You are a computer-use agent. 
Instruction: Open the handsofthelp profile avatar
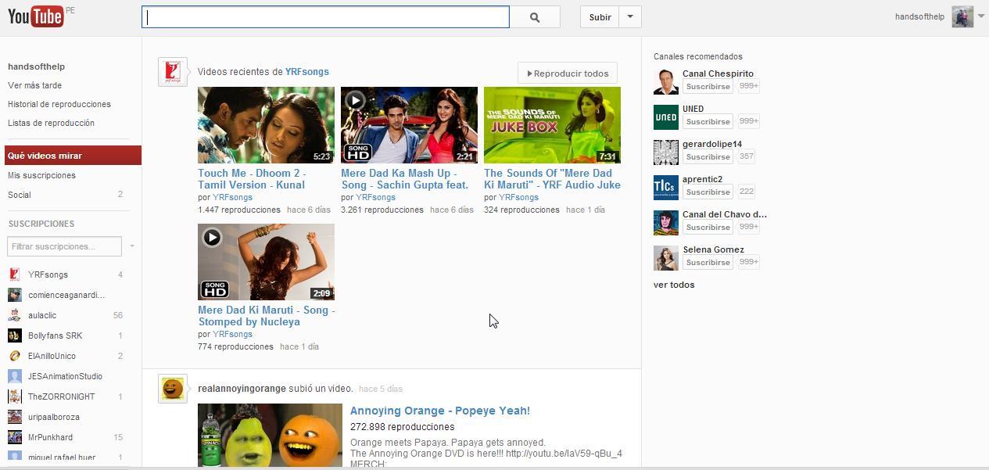(x=962, y=16)
